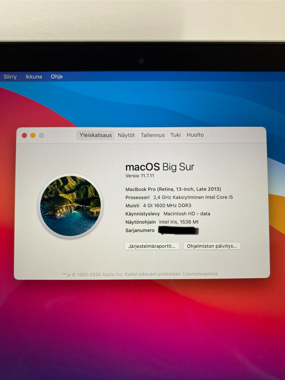Open the Siirry menu in menu bar

coord(10,77)
